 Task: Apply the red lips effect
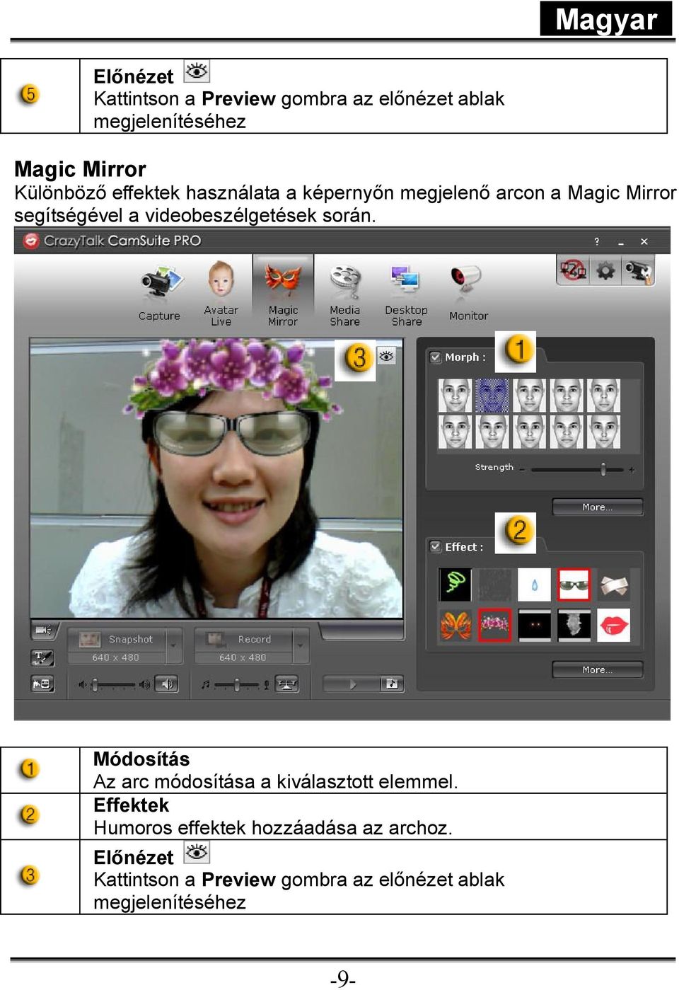(x=613, y=626)
